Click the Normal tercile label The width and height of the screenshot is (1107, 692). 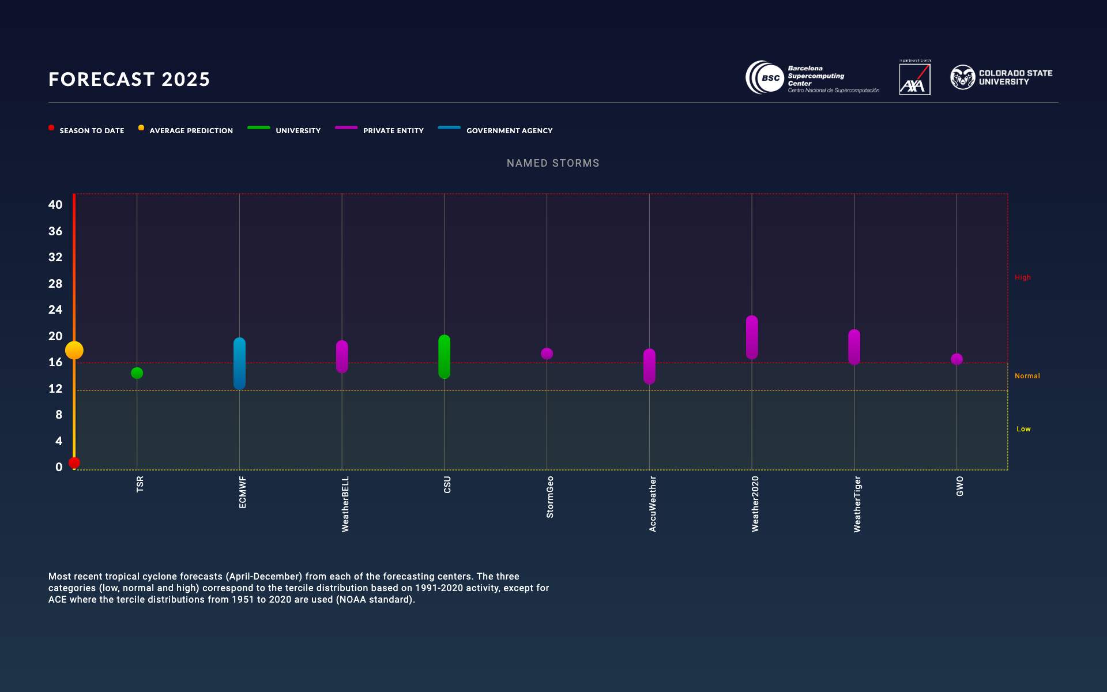tap(1028, 375)
